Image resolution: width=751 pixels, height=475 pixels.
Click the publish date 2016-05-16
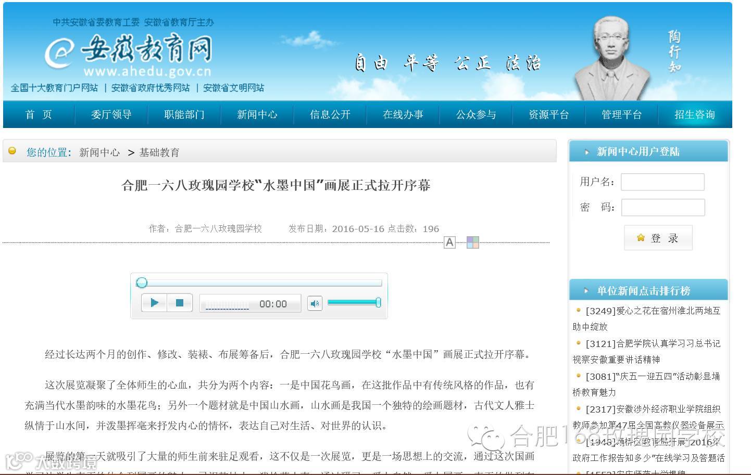pos(358,229)
